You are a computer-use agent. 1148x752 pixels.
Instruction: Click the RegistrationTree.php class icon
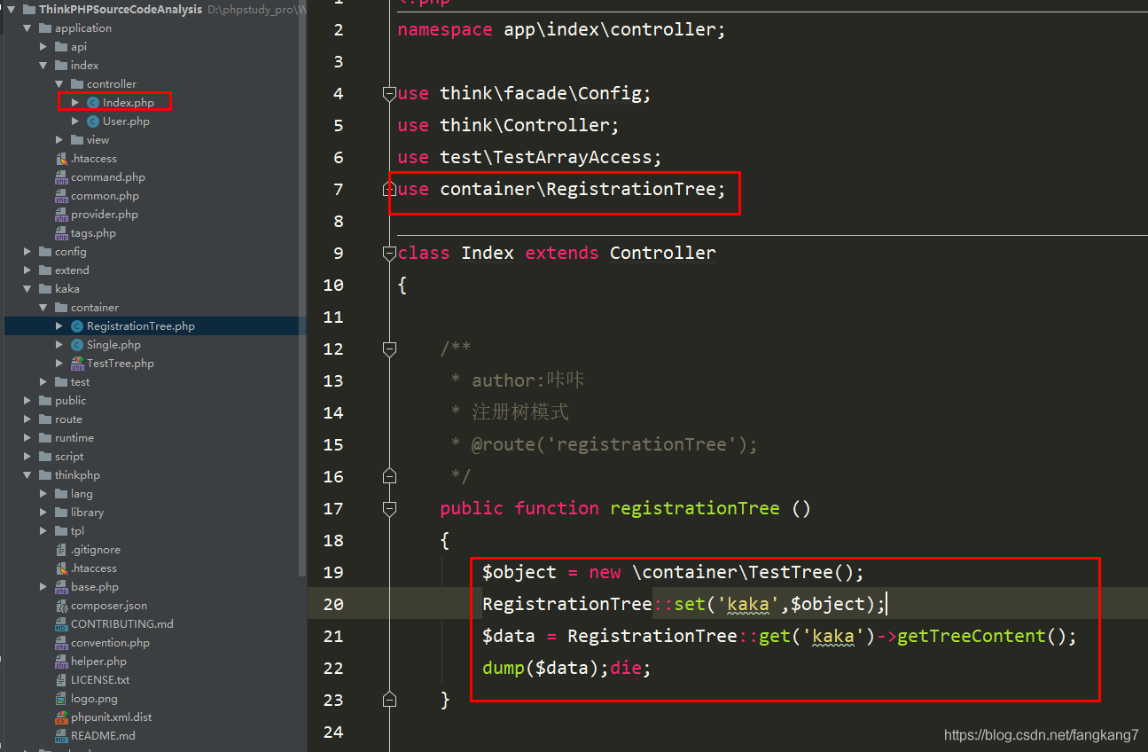tap(77, 326)
